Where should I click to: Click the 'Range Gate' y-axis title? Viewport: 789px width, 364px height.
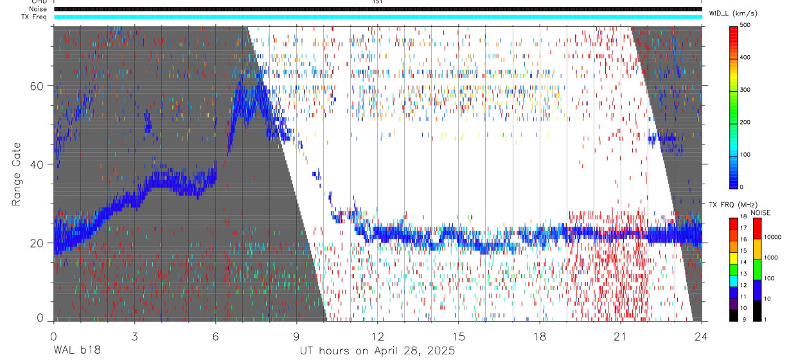coord(17,174)
